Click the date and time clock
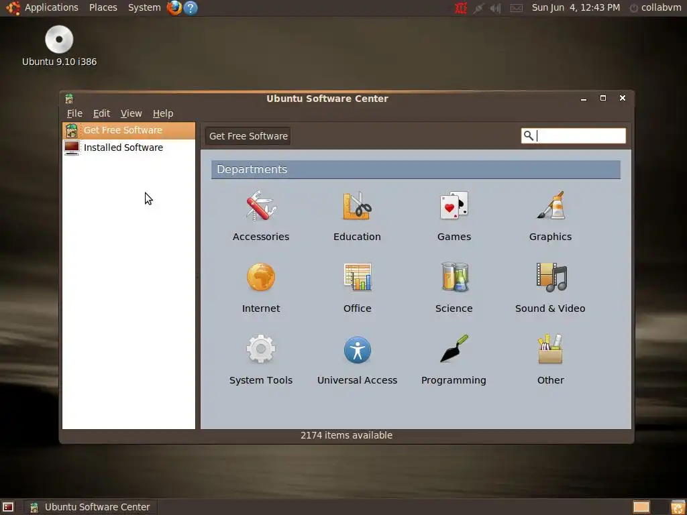Image resolution: width=687 pixels, height=515 pixels. click(x=576, y=7)
